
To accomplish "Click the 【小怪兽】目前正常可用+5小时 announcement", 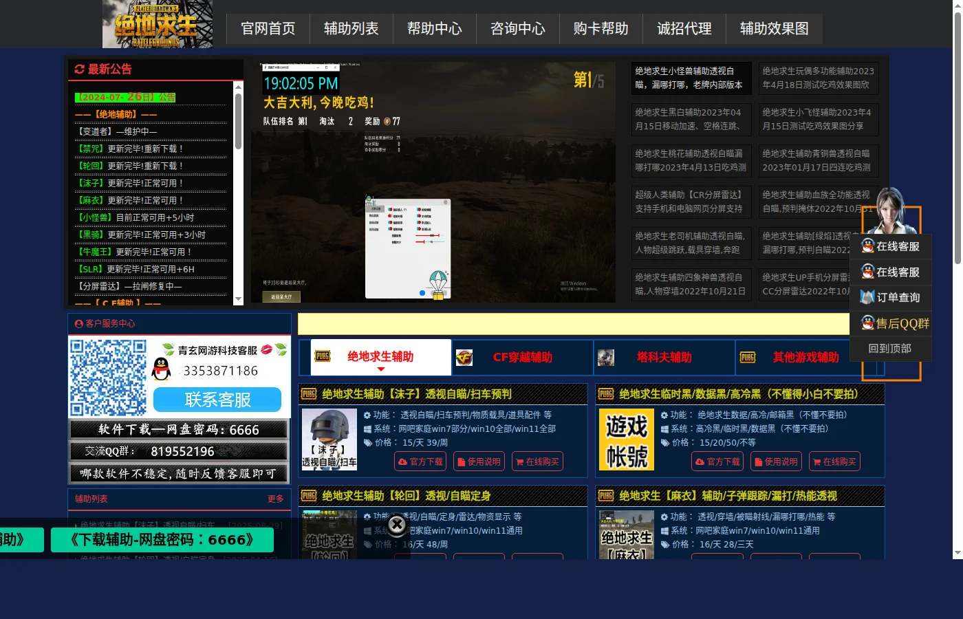I will pyautogui.click(x=136, y=217).
